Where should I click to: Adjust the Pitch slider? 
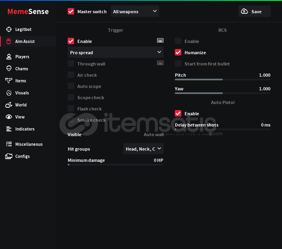coord(222,80)
